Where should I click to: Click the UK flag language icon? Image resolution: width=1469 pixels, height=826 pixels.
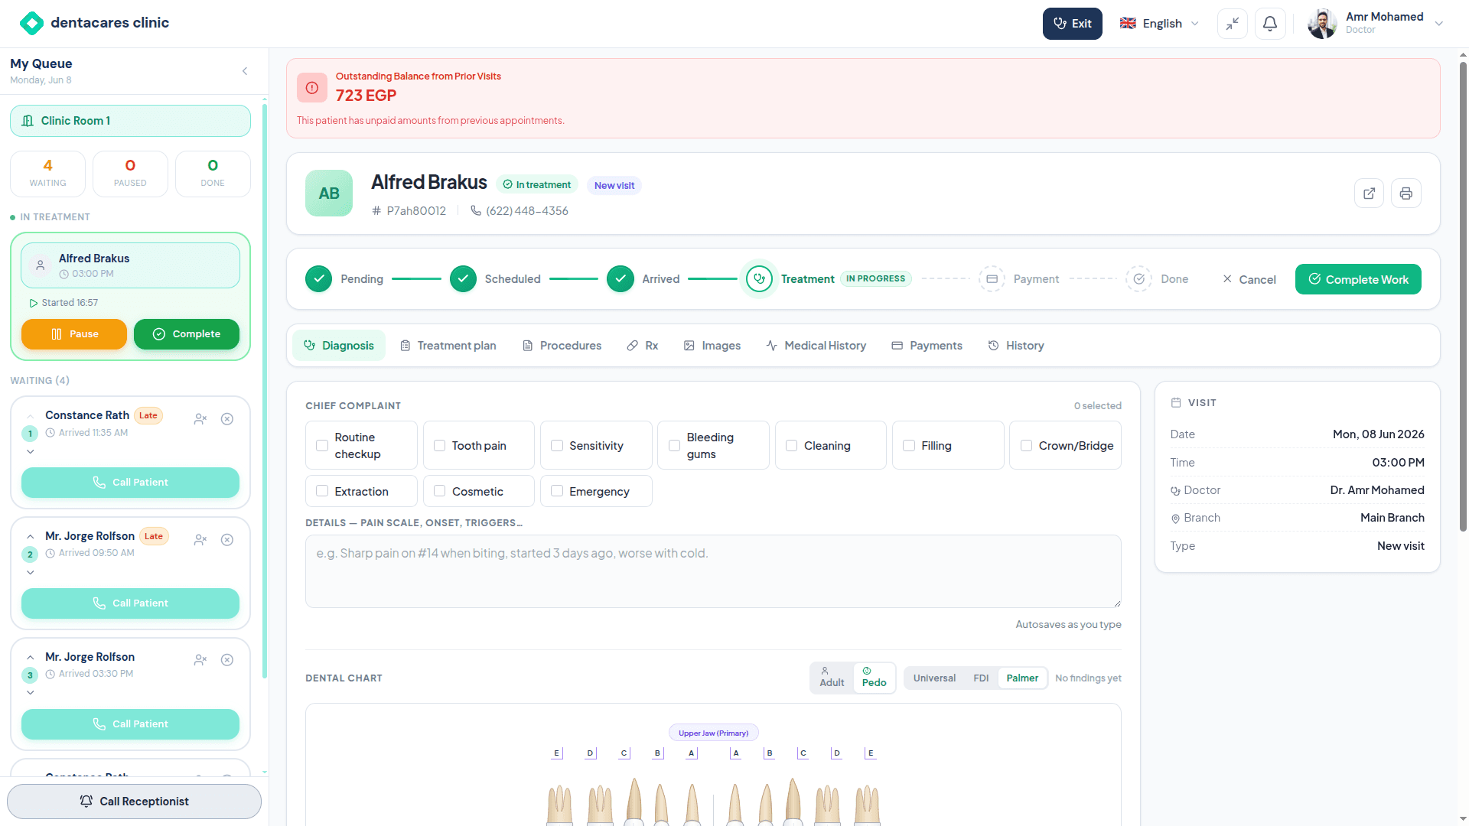click(1128, 24)
